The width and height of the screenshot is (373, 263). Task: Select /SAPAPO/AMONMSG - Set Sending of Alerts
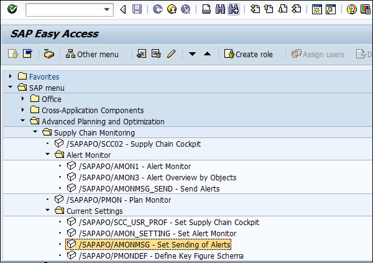tap(155, 245)
